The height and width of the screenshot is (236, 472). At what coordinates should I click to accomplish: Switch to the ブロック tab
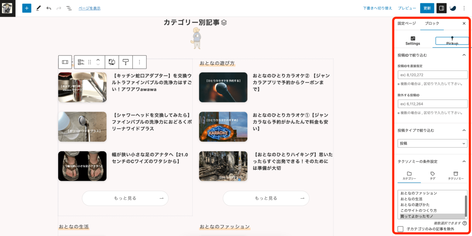point(432,24)
